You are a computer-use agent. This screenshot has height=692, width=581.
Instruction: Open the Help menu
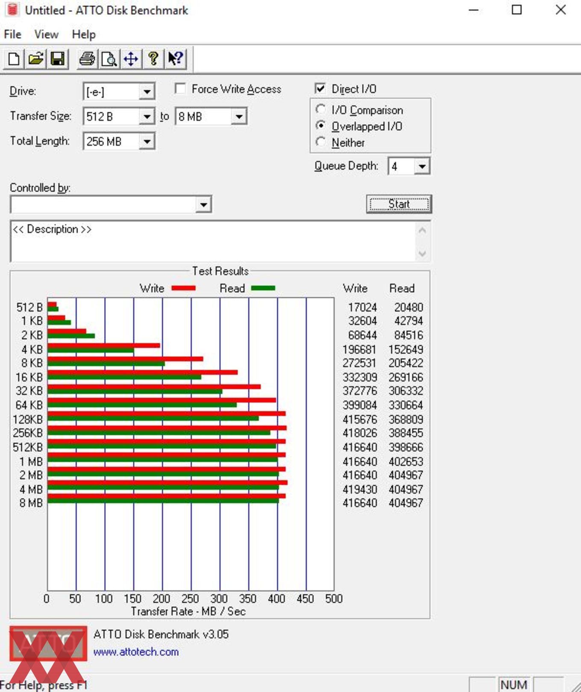84,34
